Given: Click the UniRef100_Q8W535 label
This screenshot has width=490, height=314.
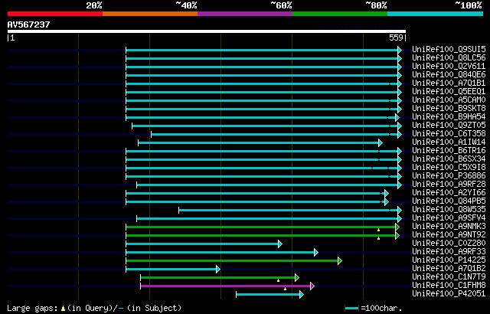Looking at the screenshot, I should pyautogui.click(x=449, y=210).
